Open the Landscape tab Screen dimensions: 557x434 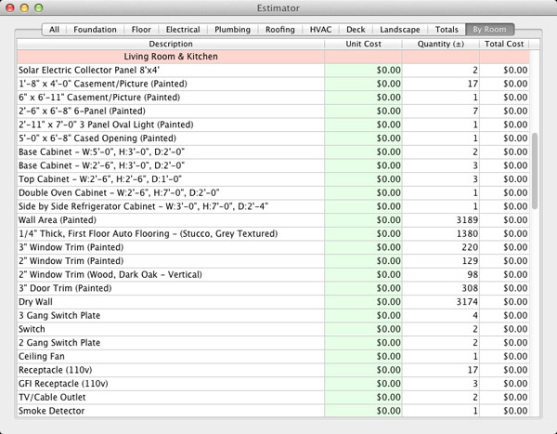400,30
